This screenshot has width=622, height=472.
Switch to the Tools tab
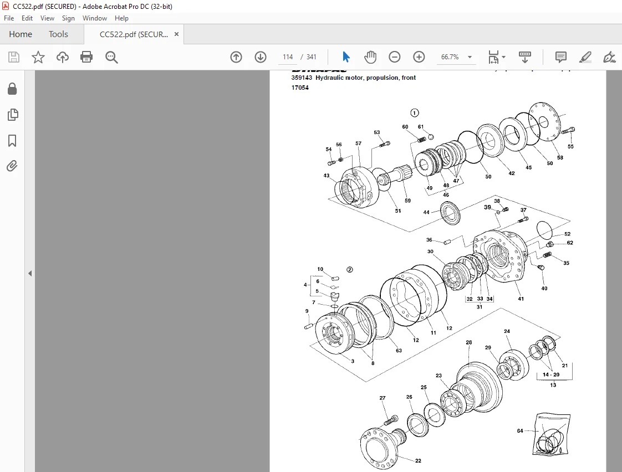(x=58, y=34)
